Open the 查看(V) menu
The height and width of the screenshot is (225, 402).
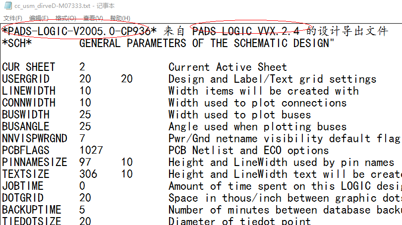click(93, 18)
